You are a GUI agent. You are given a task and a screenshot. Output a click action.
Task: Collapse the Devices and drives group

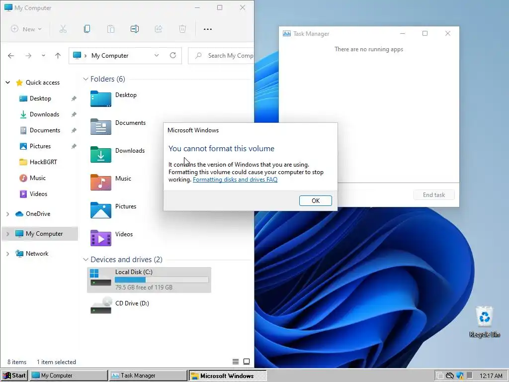[85, 260]
